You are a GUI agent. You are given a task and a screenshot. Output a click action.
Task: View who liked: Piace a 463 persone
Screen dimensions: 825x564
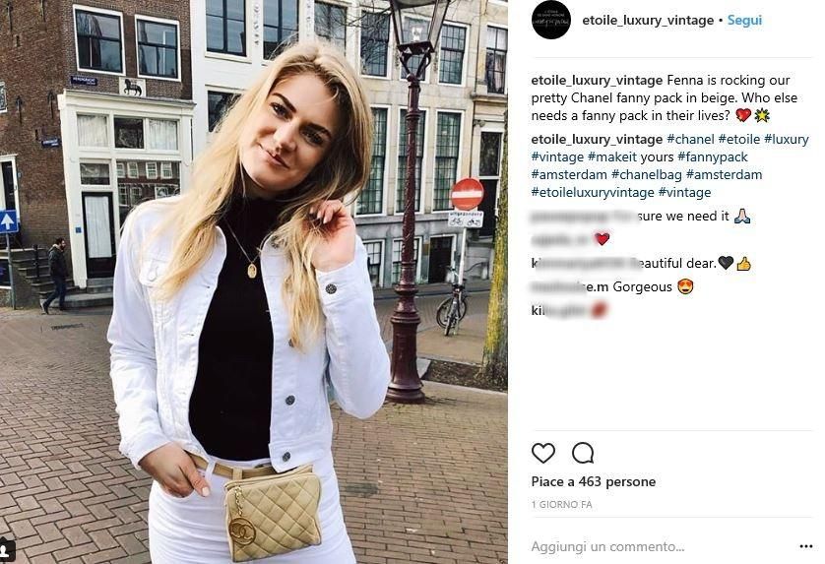(x=593, y=481)
